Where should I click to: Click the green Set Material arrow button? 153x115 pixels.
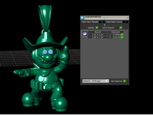[125, 81]
